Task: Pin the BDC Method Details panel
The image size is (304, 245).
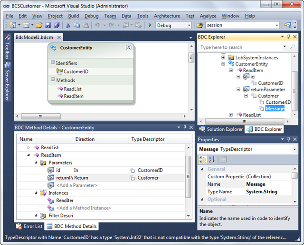Action: pyautogui.click(x=185, y=127)
